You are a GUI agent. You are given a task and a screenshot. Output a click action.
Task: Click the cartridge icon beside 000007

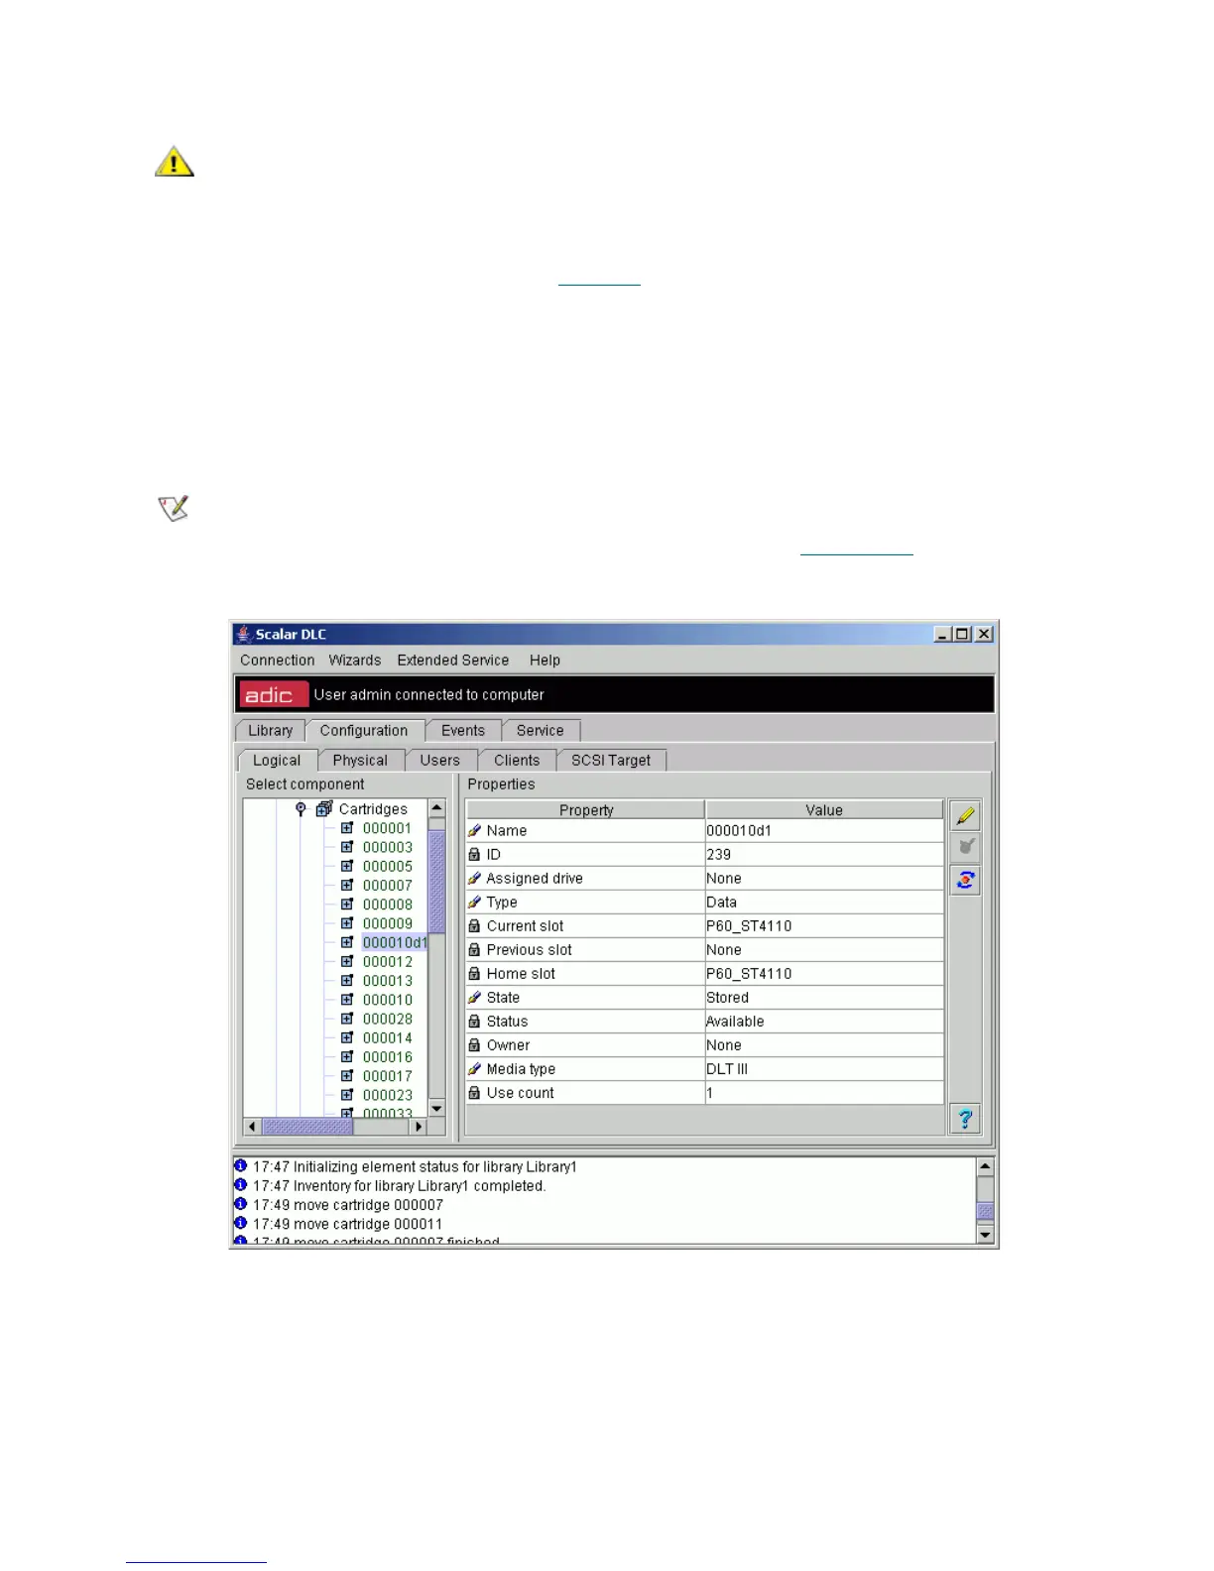coord(347,885)
